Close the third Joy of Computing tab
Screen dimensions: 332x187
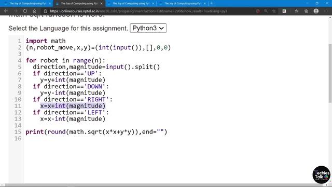click(153, 4)
